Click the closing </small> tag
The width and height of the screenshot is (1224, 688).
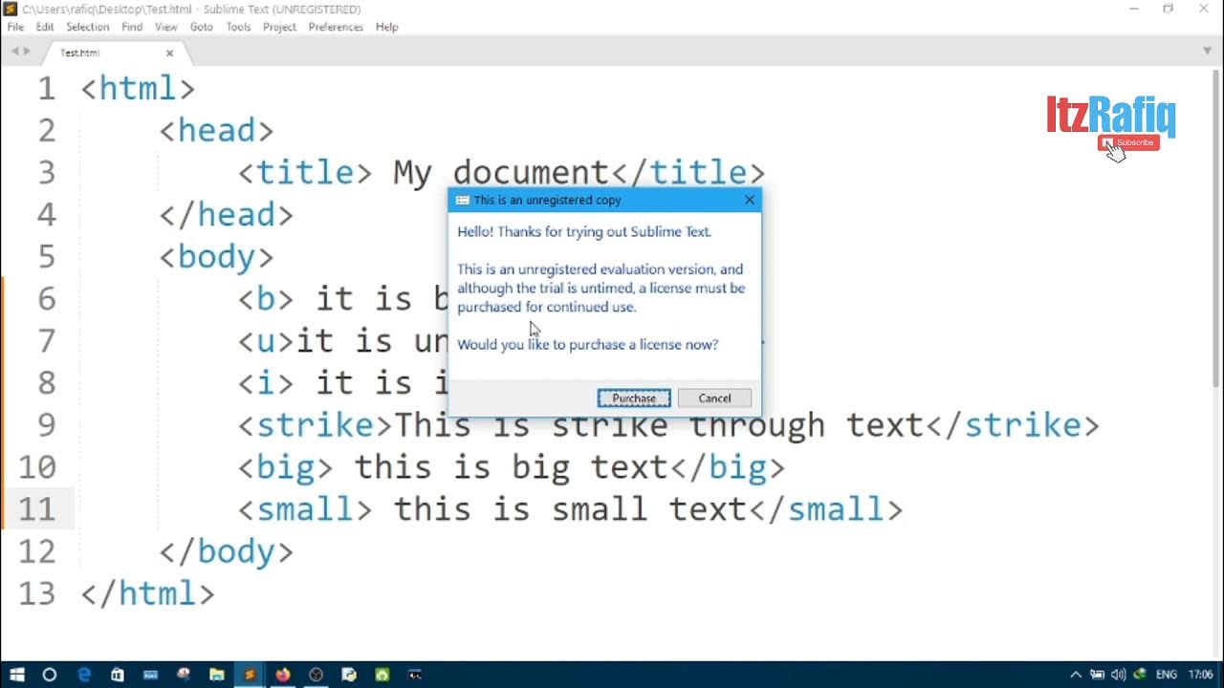click(825, 509)
